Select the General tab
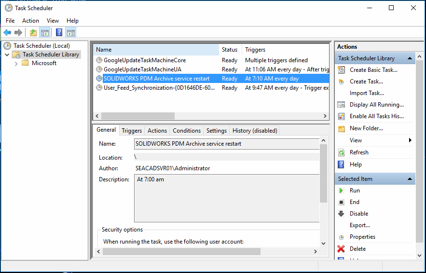 [x=106, y=130]
